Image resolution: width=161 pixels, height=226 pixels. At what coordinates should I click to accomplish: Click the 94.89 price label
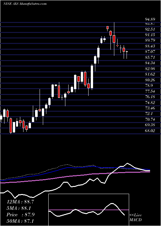150,19
